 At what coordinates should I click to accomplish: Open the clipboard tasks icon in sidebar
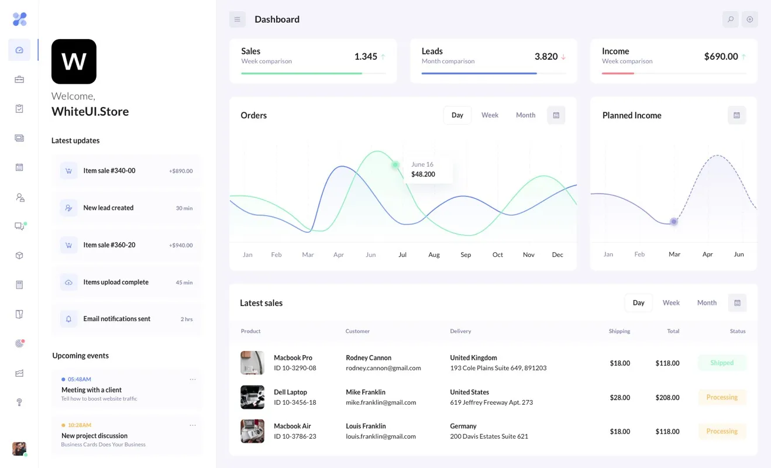pos(19,108)
